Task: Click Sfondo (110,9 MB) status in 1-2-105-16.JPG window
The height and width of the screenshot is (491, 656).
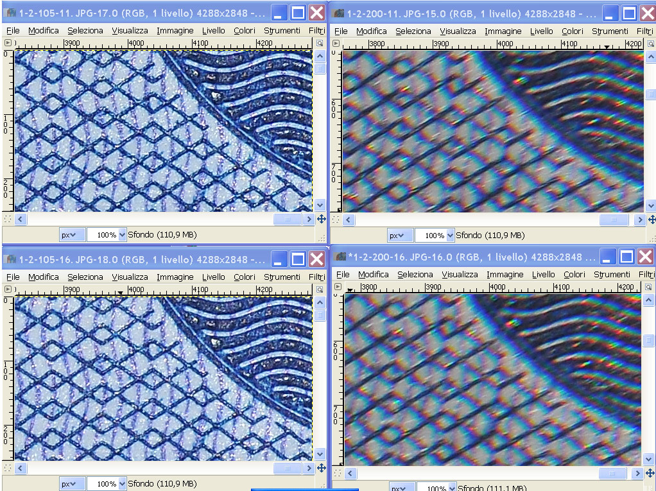Action: pos(162,483)
